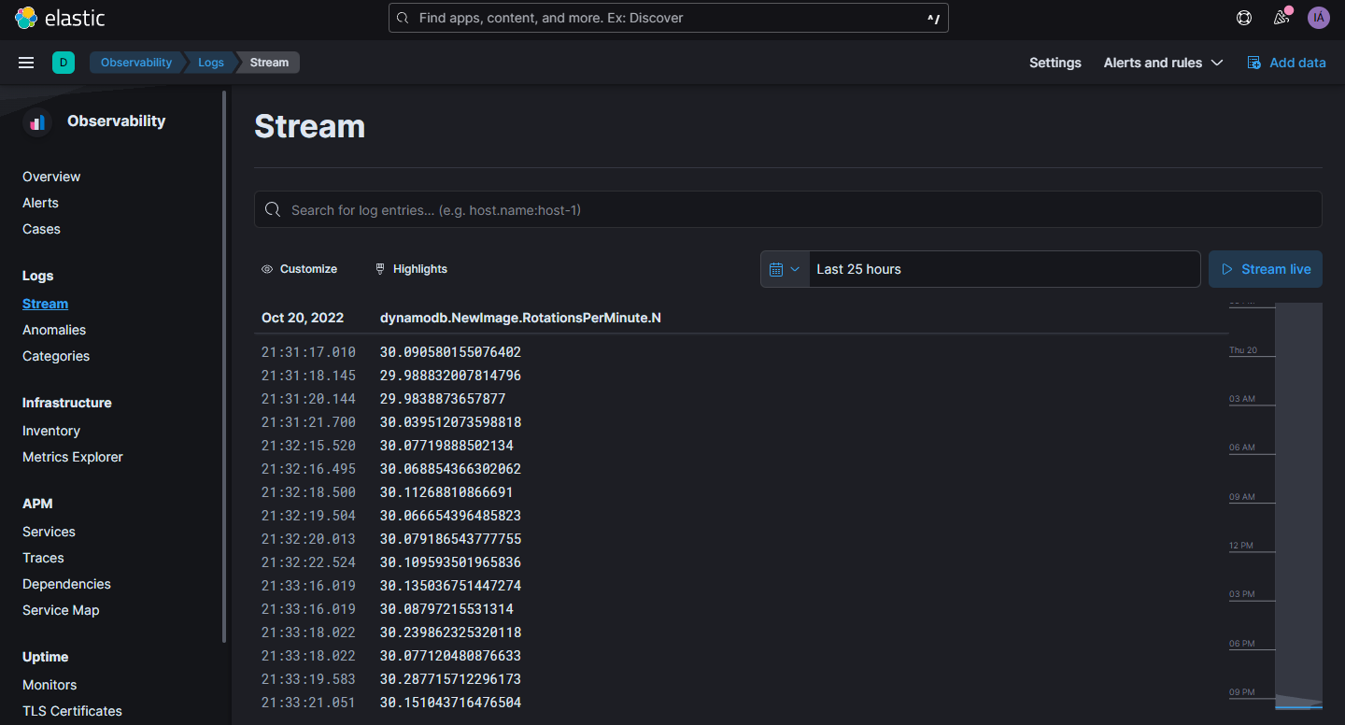This screenshot has width=1345, height=725.
Task: Click the Oct 20, 2022 date header
Action: [x=303, y=318]
